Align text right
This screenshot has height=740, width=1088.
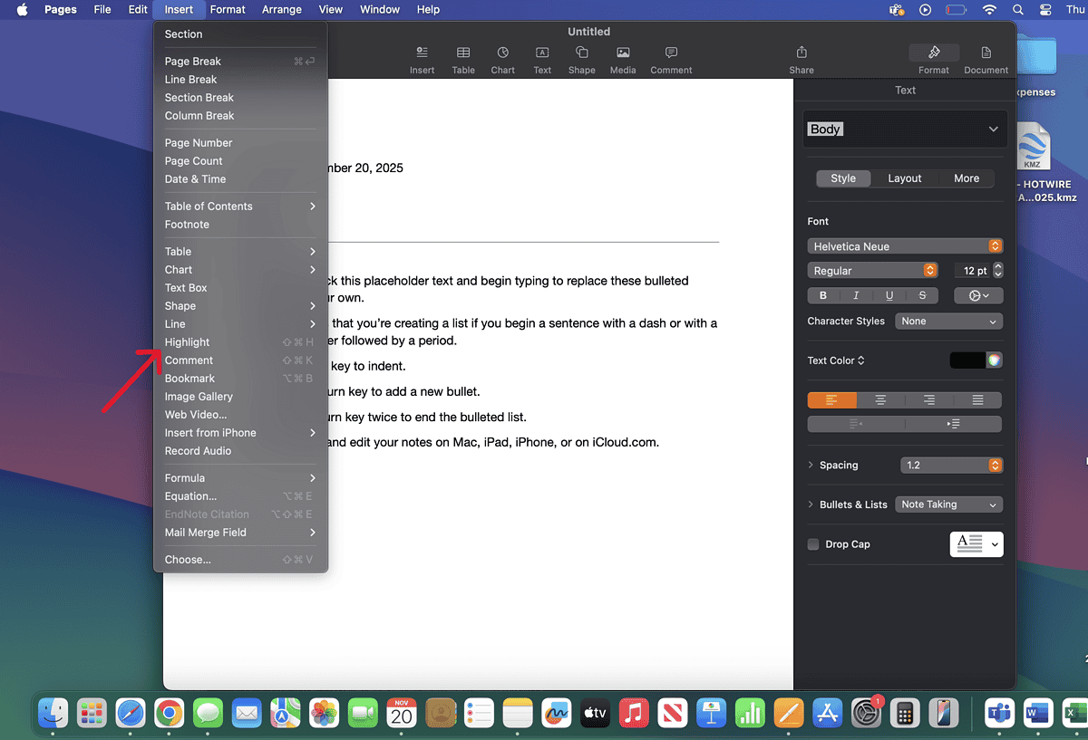929,399
